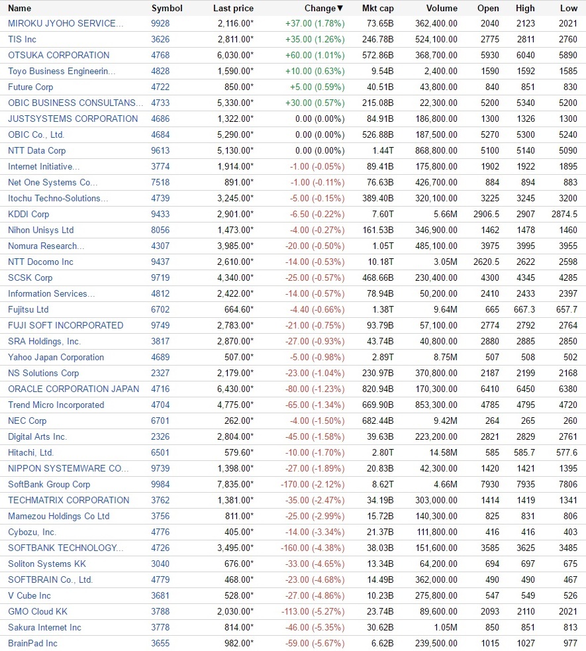Open GMO Cloud KK link
The image size is (586, 651).
pyautogui.click(x=37, y=611)
